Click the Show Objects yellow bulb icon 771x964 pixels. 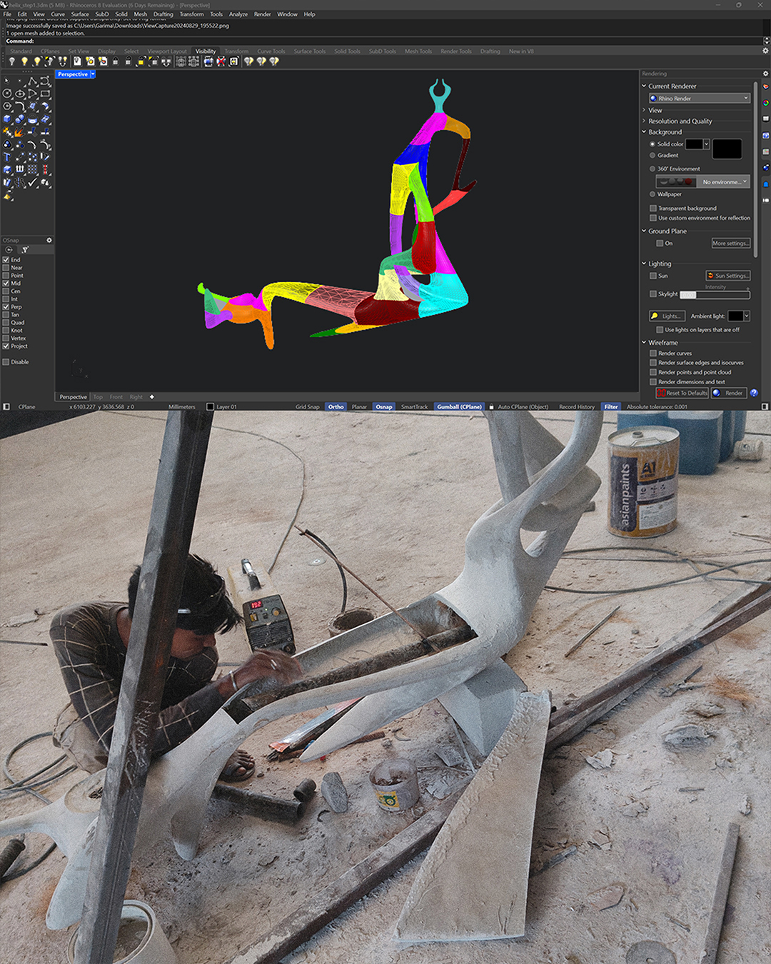click(x=24, y=61)
